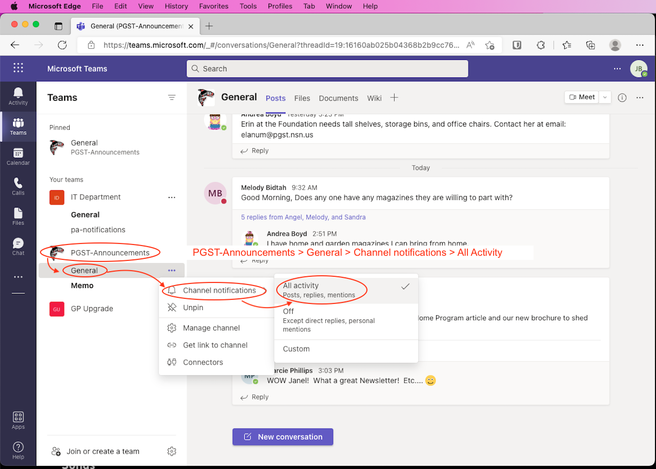Click Unpin in context menu

click(216, 308)
